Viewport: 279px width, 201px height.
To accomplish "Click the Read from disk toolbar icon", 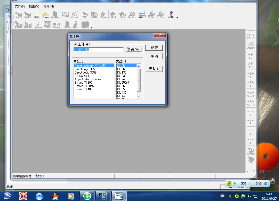I will [x=19, y=15].
